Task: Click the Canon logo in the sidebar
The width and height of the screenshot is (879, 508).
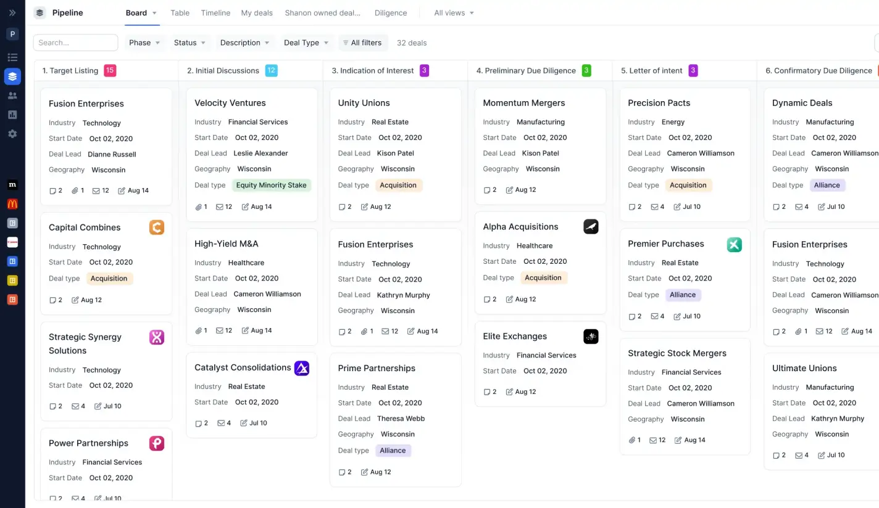Action: click(12, 242)
